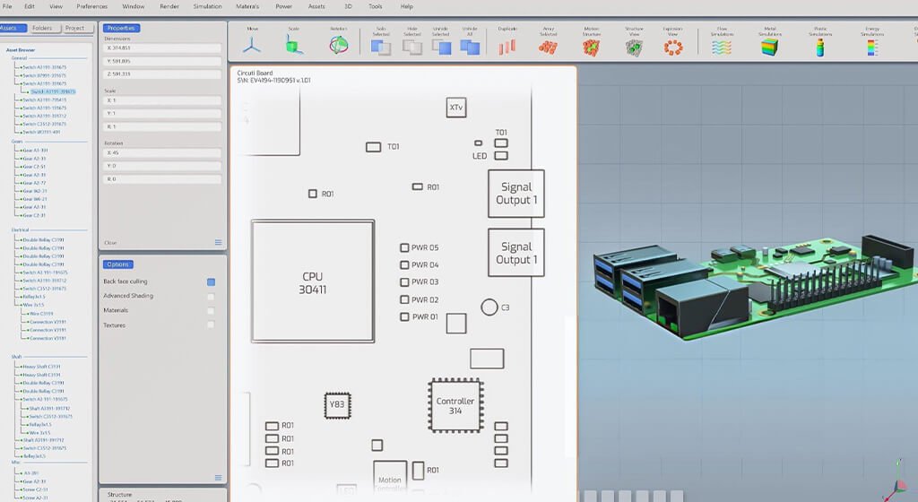Click the Array Selected icon
Viewport: 918px width, 502px height.
click(548, 48)
